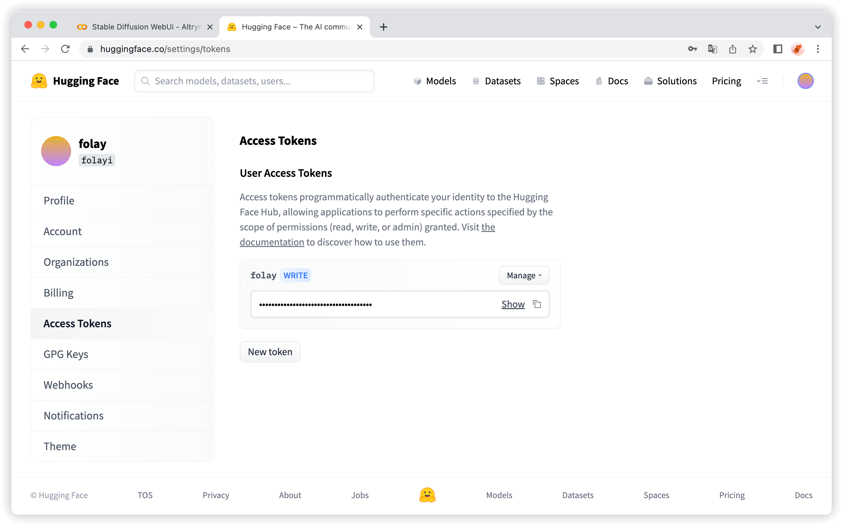Expand the tab search chevron
The image size is (843, 526).
tap(818, 27)
